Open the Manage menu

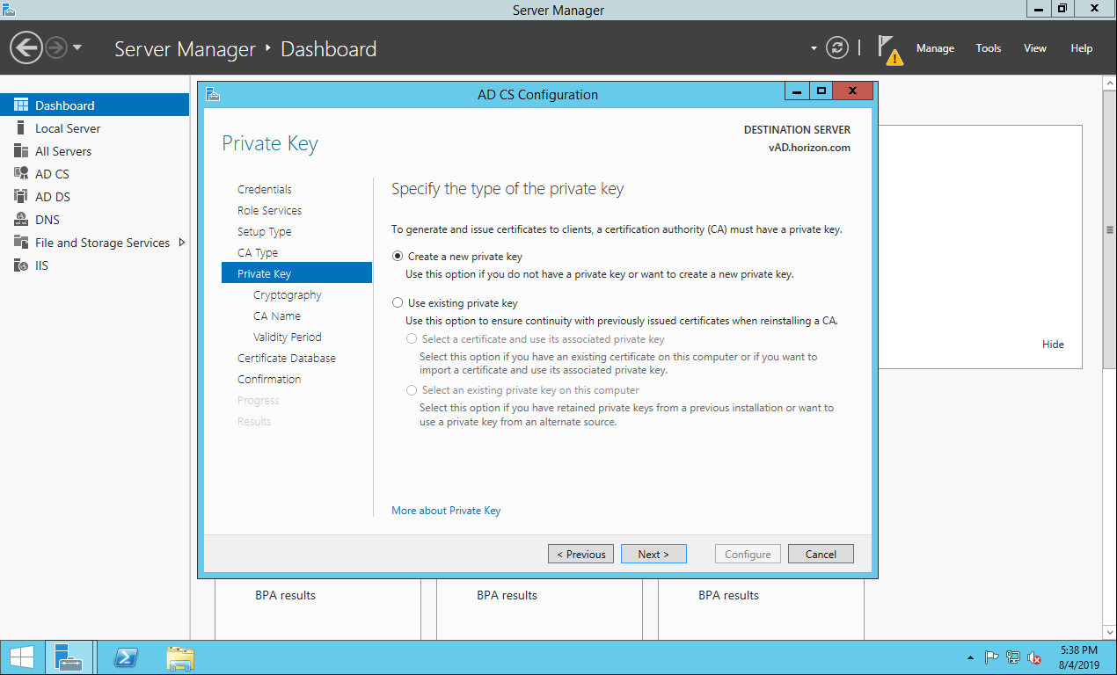coord(935,48)
